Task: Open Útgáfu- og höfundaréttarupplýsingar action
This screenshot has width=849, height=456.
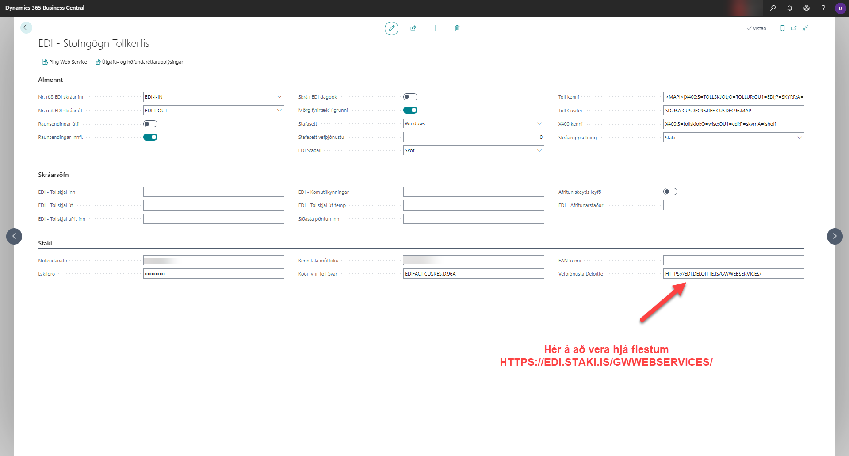Action: coord(139,62)
